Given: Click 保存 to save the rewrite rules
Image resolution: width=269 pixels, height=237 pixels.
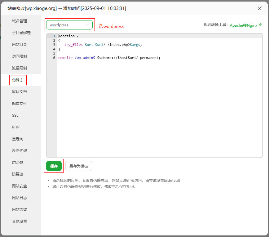Looking at the screenshot, I should coord(53,166).
